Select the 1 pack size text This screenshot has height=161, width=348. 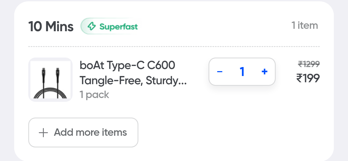pos(94,94)
